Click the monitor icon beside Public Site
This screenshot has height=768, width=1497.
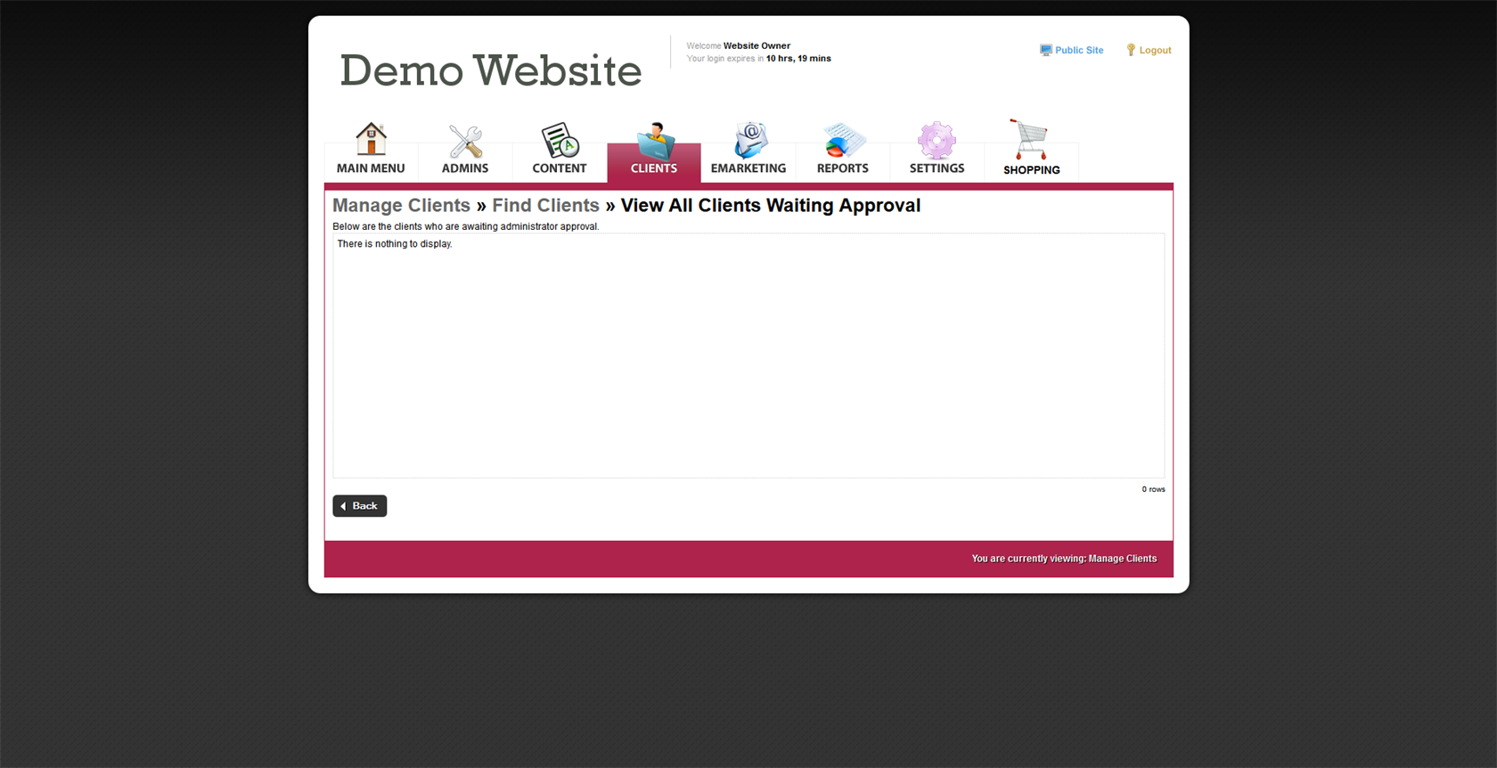(x=1045, y=51)
